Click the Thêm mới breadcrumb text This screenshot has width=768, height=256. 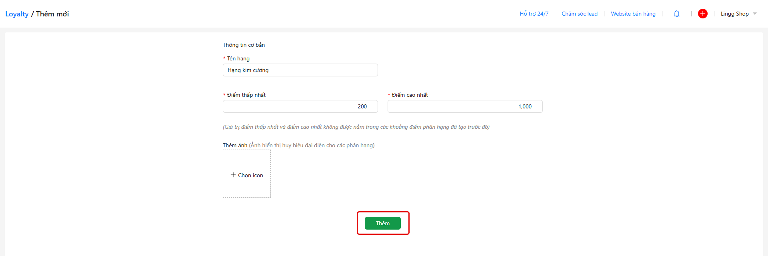52,14
